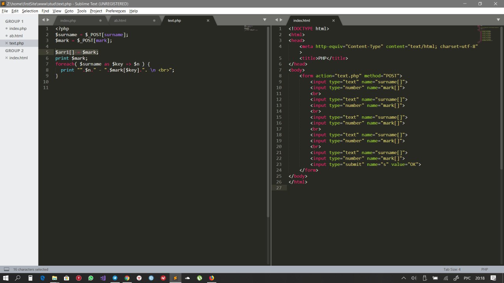Go to previous tab in left pane

click(x=44, y=20)
